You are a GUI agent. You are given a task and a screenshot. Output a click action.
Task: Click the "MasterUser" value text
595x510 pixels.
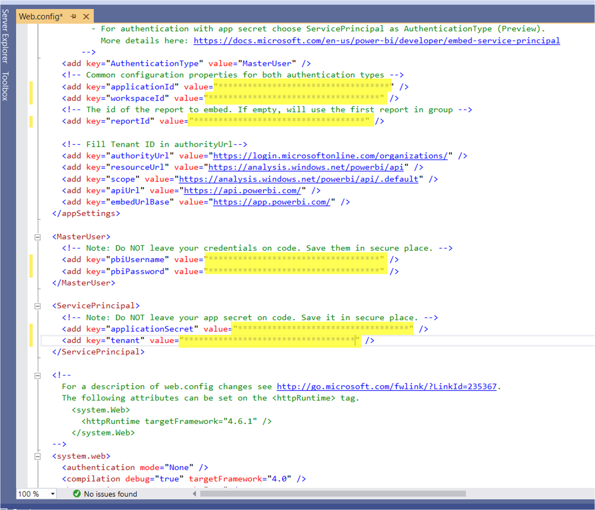267,64
